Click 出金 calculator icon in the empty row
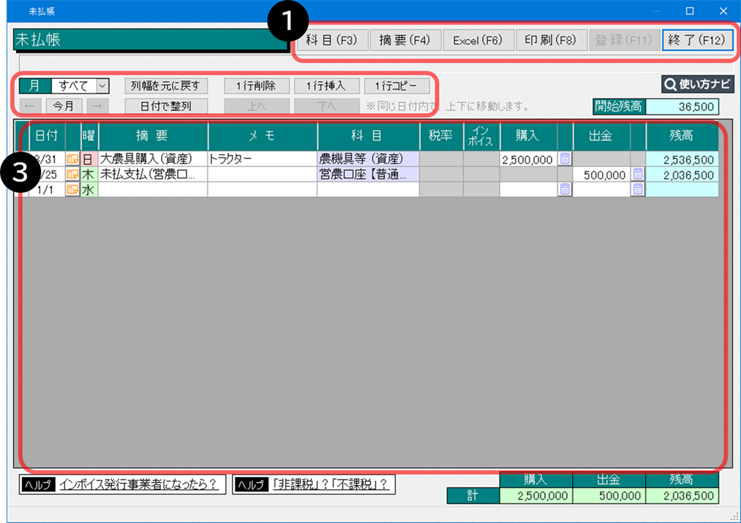Viewport: 741px width, 523px height. pos(638,190)
